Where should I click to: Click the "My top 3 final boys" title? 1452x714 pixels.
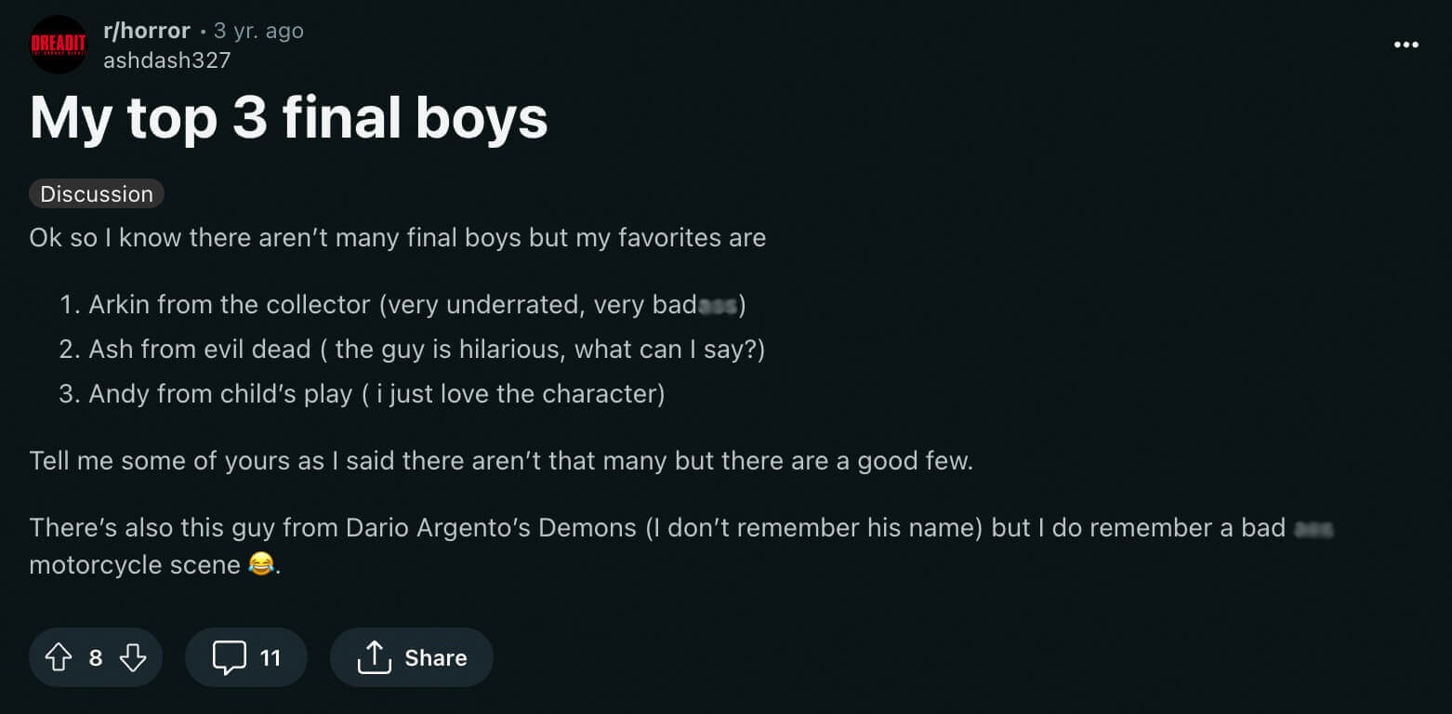(x=288, y=118)
